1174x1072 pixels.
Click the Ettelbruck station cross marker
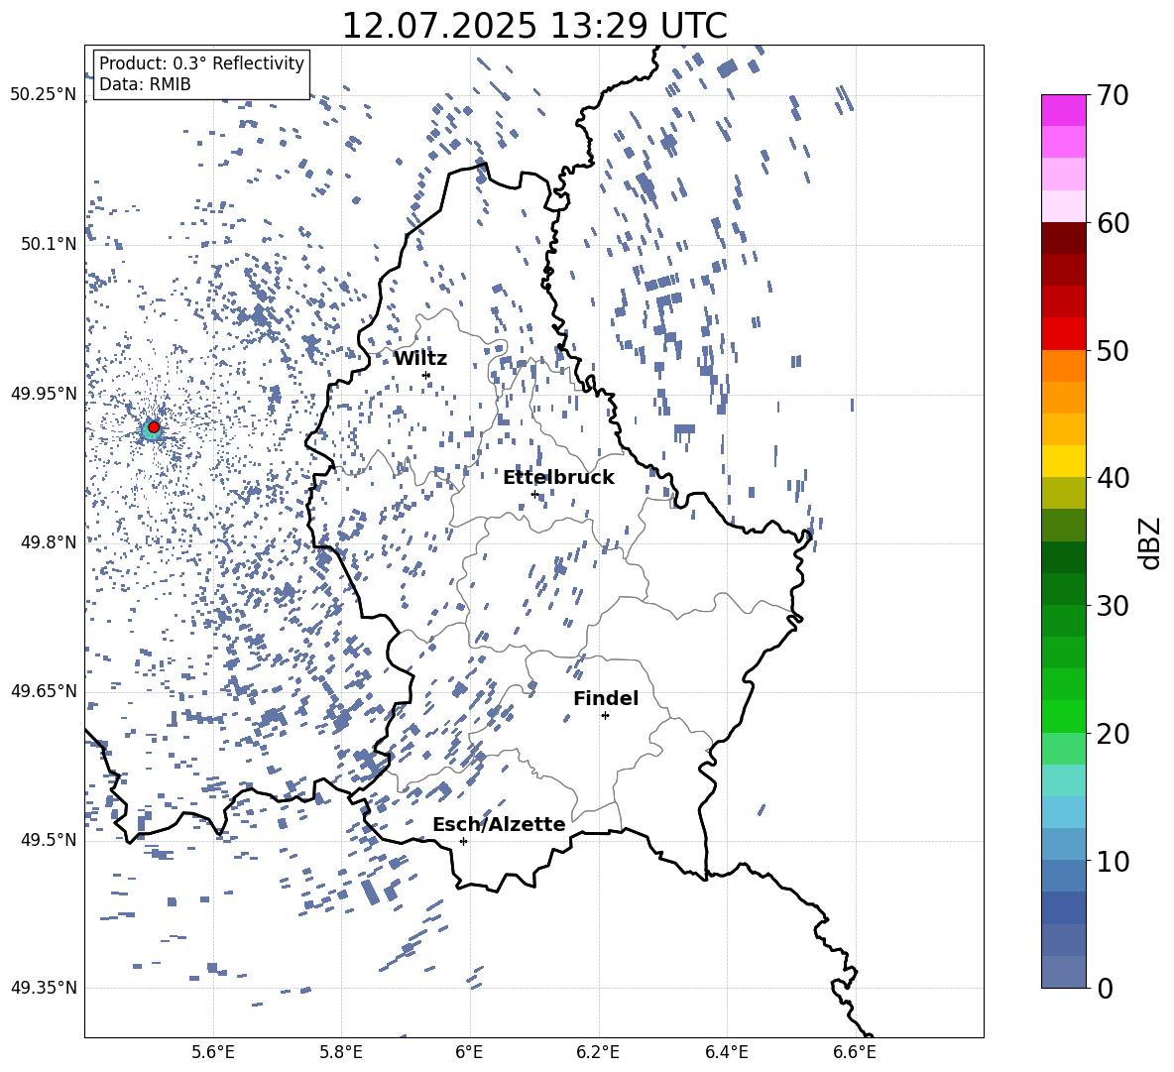click(x=534, y=494)
